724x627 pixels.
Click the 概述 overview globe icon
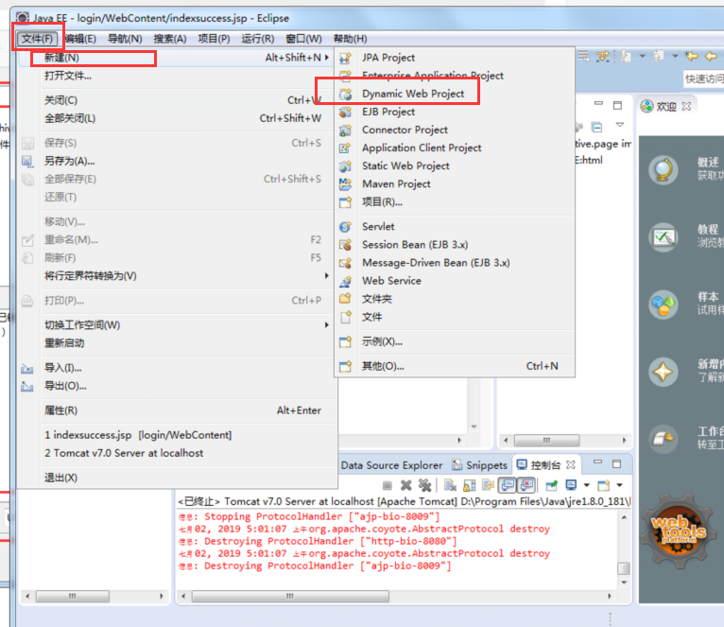pyautogui.click(x=664, y=169)
